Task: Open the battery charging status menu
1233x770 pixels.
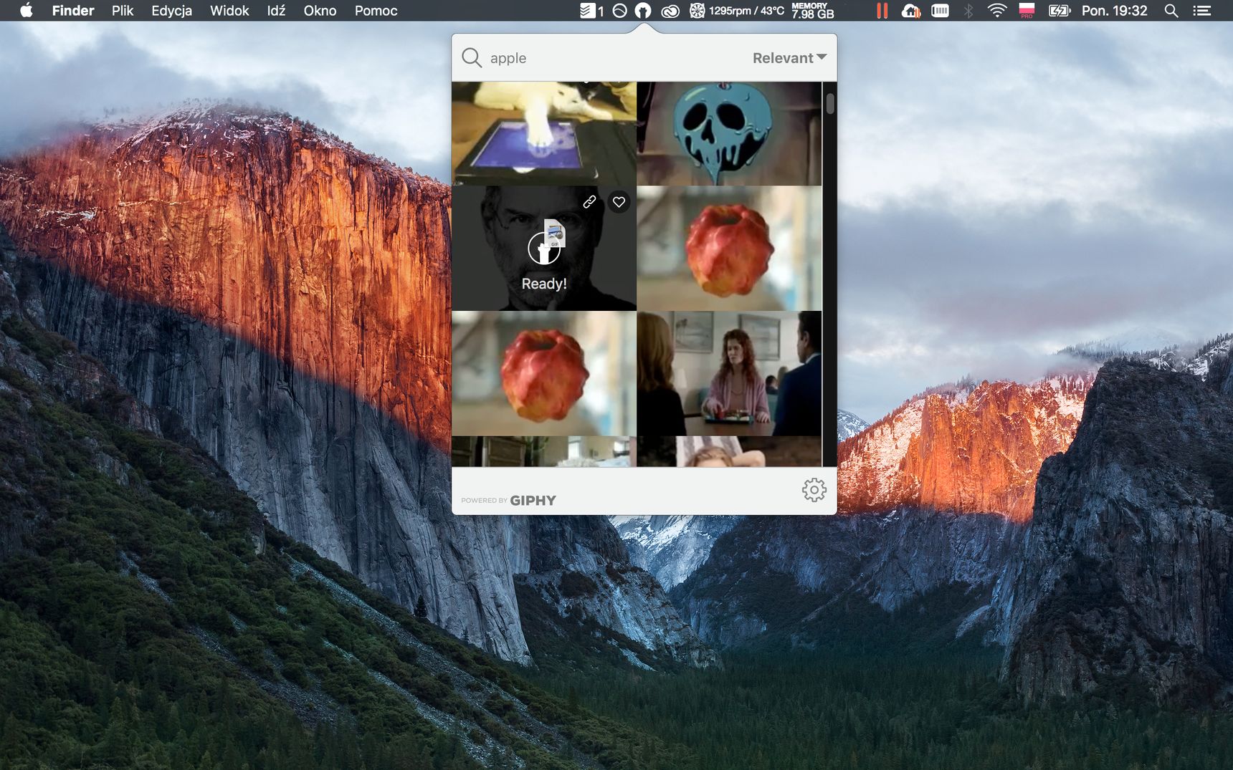Action: pos(1059,11)
